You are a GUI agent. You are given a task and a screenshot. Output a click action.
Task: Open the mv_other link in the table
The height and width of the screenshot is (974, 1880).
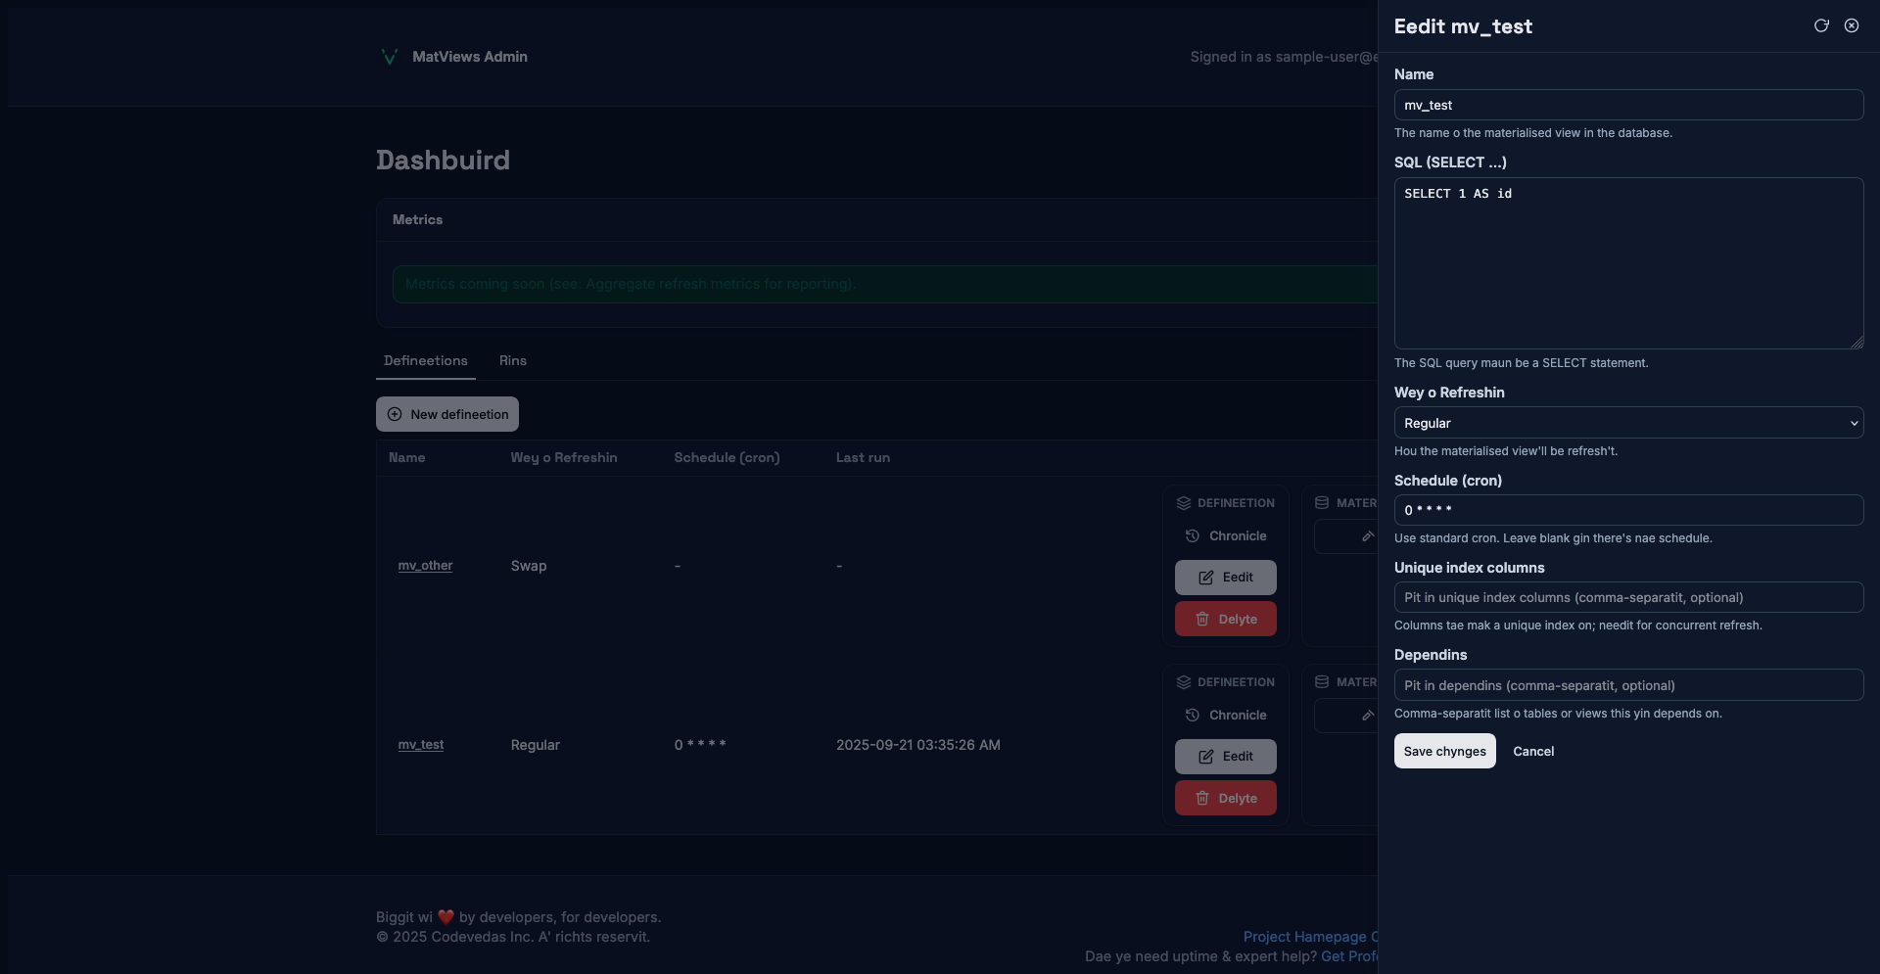tap(425, 566)
